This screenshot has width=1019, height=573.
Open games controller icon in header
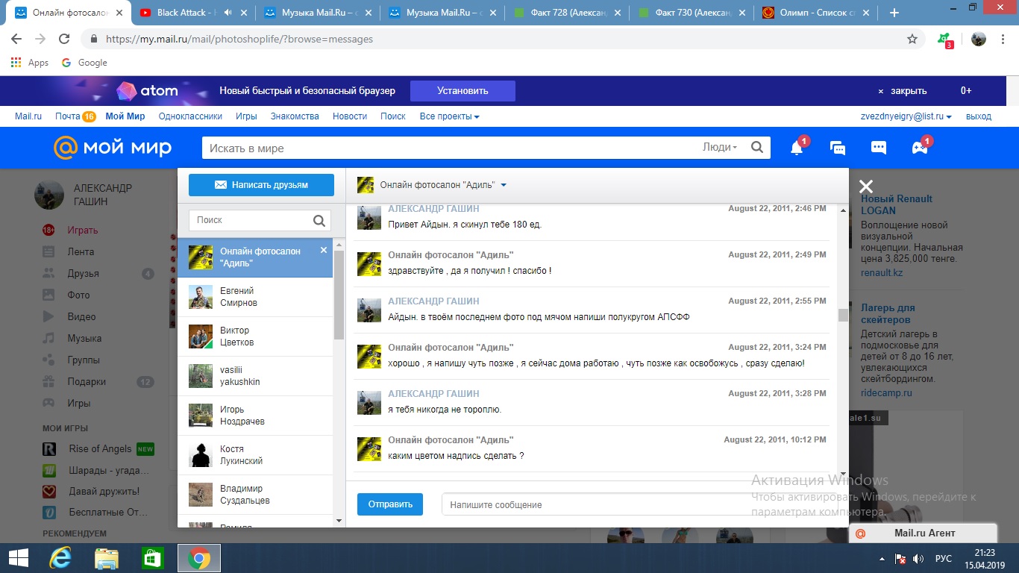point(920,148)
